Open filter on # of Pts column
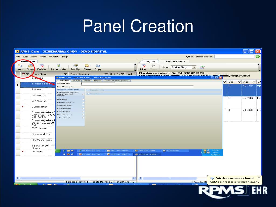276x207 pixels. tap(123, 74)
